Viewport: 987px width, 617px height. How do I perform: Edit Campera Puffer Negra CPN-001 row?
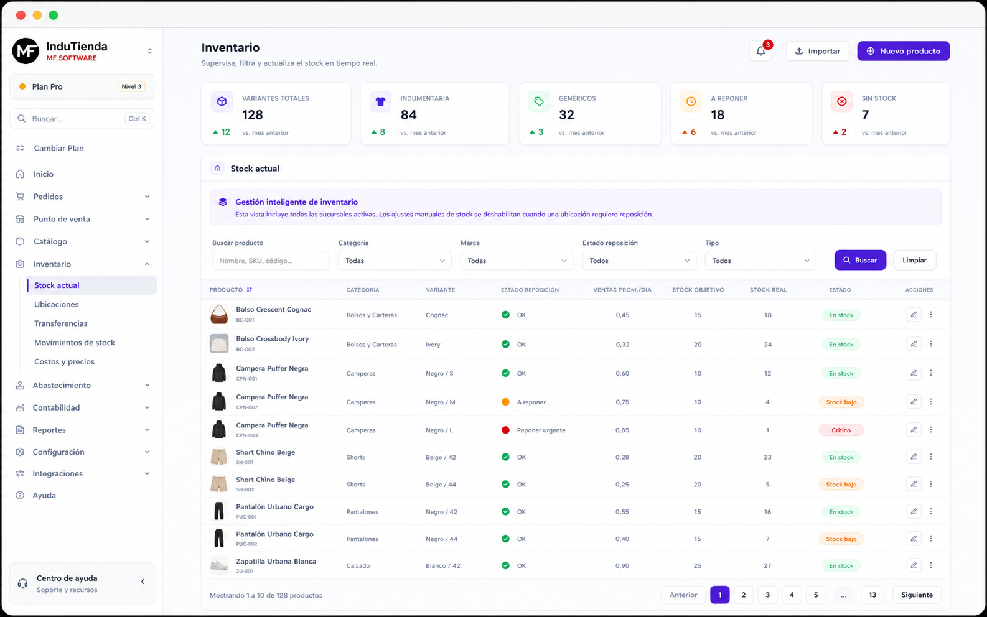[x=914, y=373]
